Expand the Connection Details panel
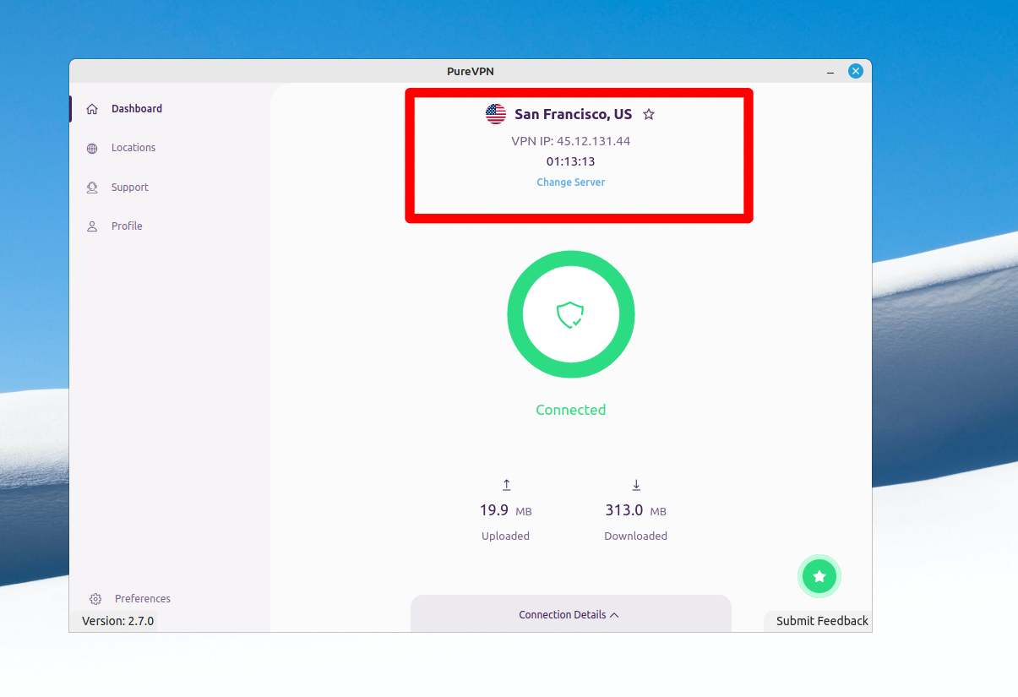The height and width of the screenshot is (697, 1018). 570,614
